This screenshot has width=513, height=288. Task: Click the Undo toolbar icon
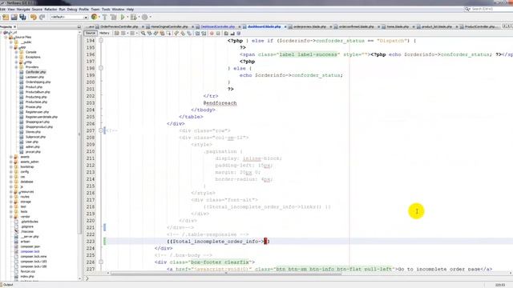coord(34,17)
